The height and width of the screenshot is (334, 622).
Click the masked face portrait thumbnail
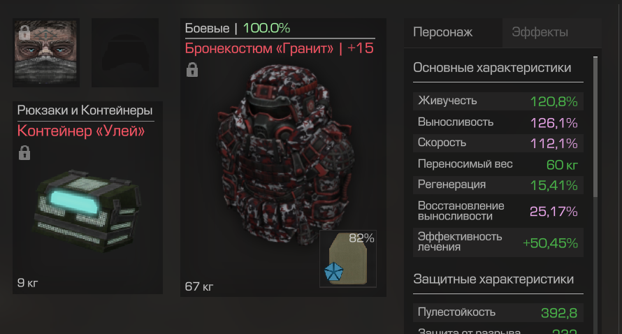46,52
